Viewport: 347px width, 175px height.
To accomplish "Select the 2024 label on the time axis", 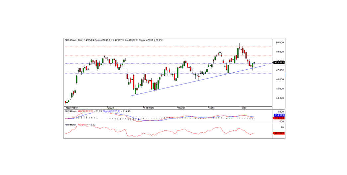I will tap(111, 108).
